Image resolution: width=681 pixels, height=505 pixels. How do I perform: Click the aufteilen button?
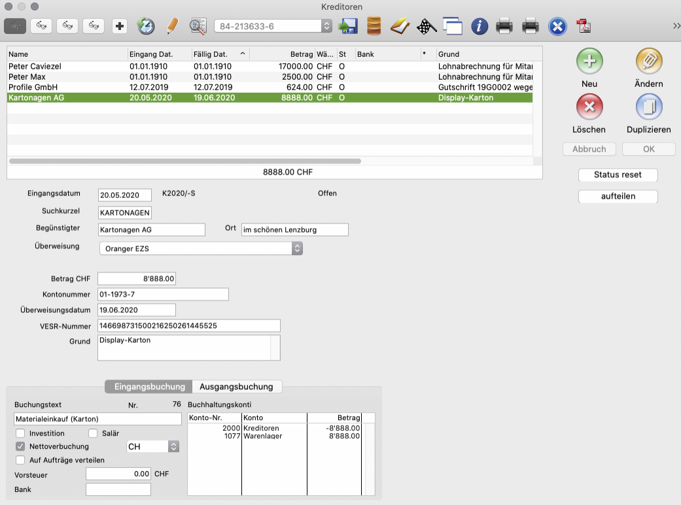pyautogui.click(x=618, y=196)
